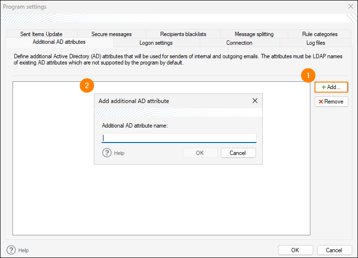Focus the Additional AD attribute name field
Viewport: 358px width, 258px height.
click(179, 138)
